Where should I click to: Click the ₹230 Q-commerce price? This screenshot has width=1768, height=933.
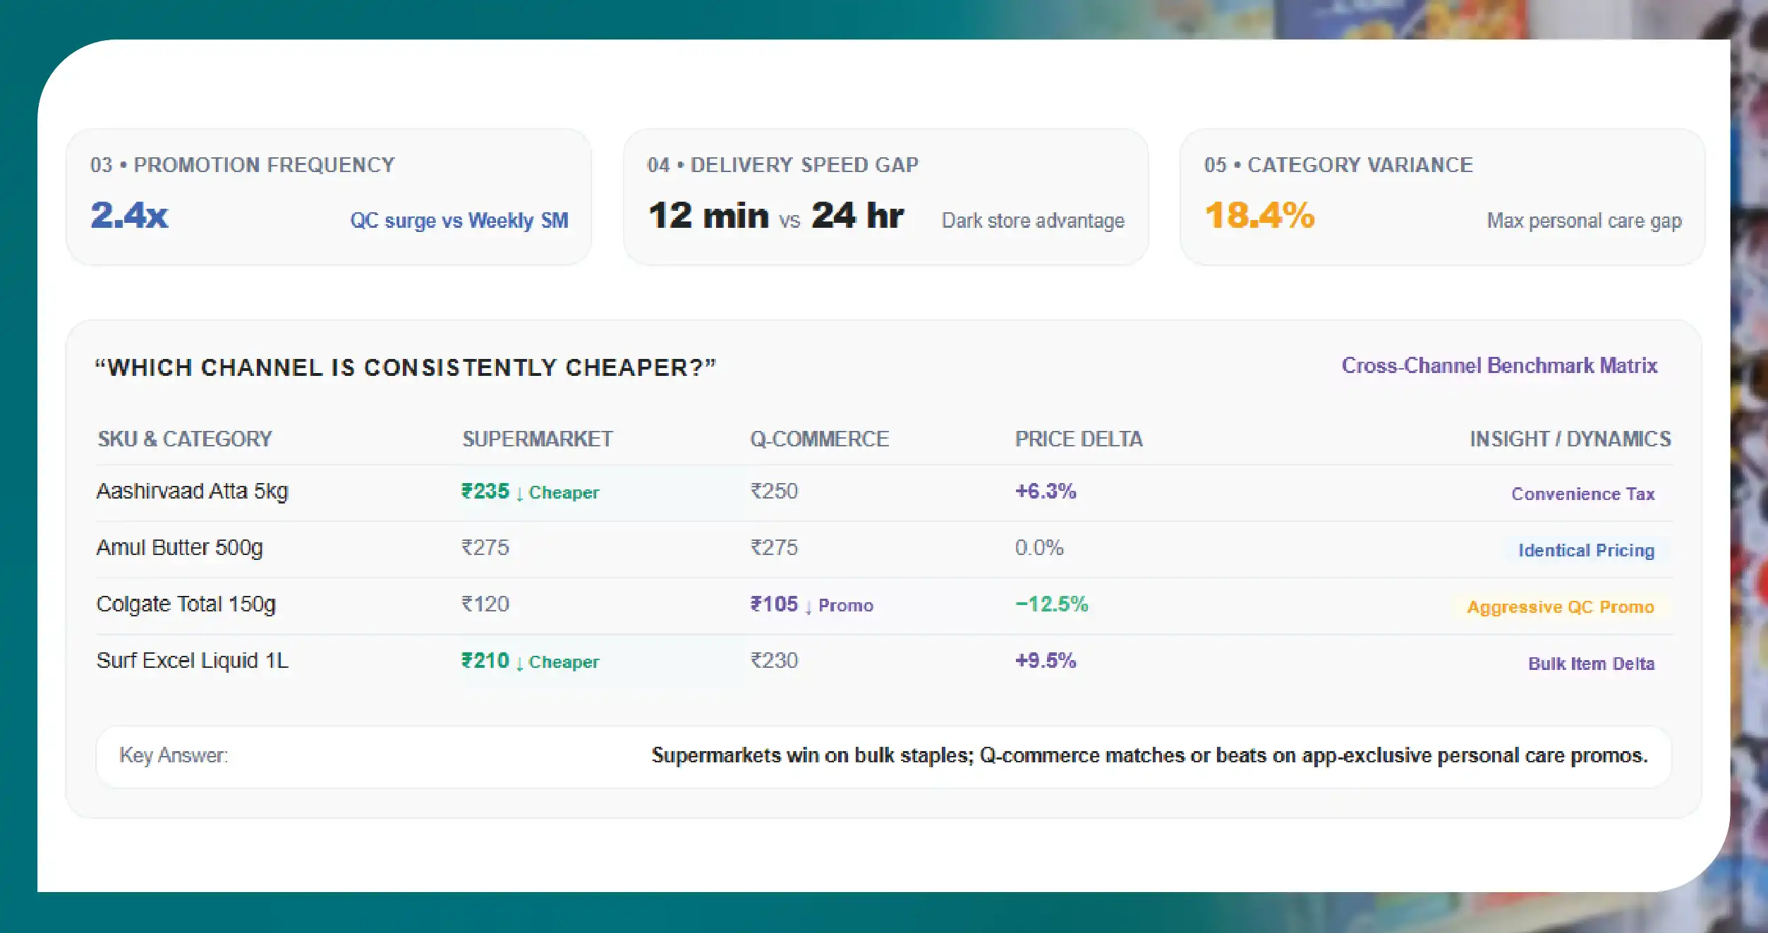point(774,660)
